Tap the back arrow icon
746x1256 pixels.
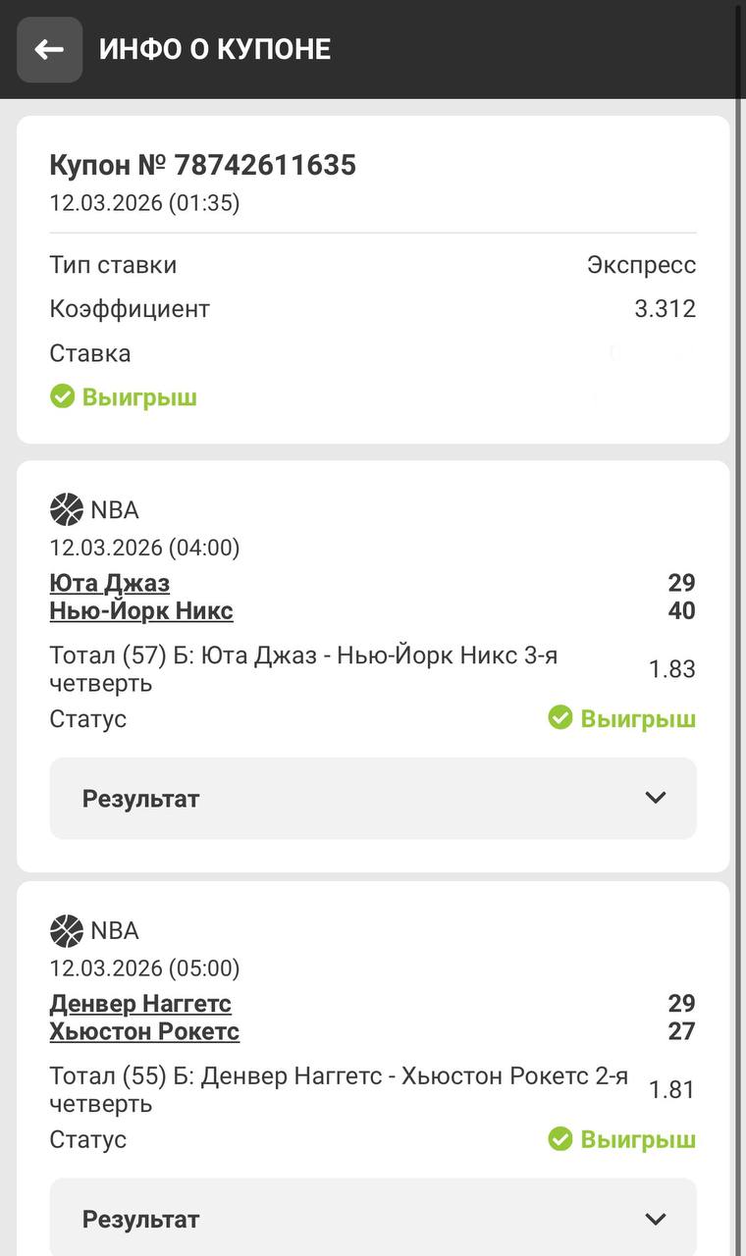tap(49, 49)
